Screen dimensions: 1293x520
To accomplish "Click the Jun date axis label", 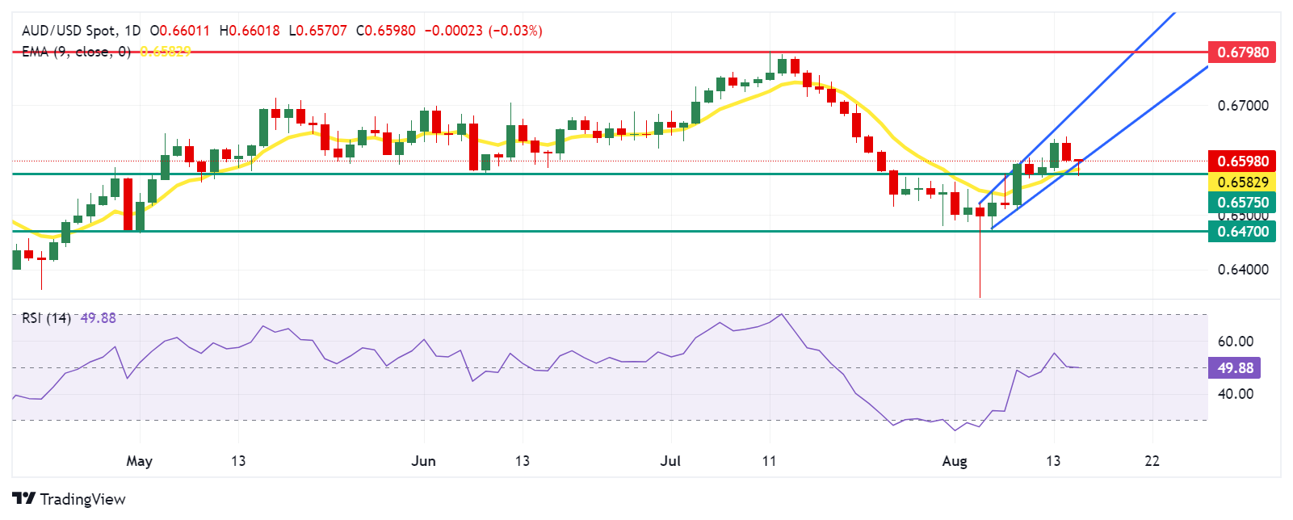I will coord(423,461).
